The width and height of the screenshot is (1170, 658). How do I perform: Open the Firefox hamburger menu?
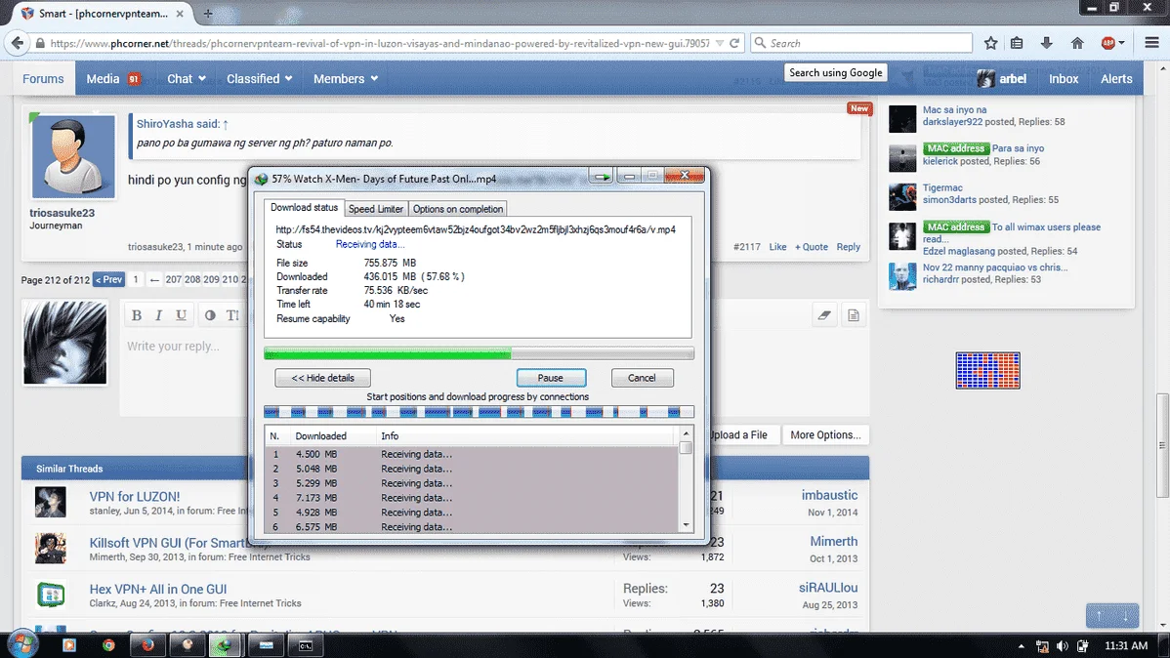click(x=1152, y=43)
